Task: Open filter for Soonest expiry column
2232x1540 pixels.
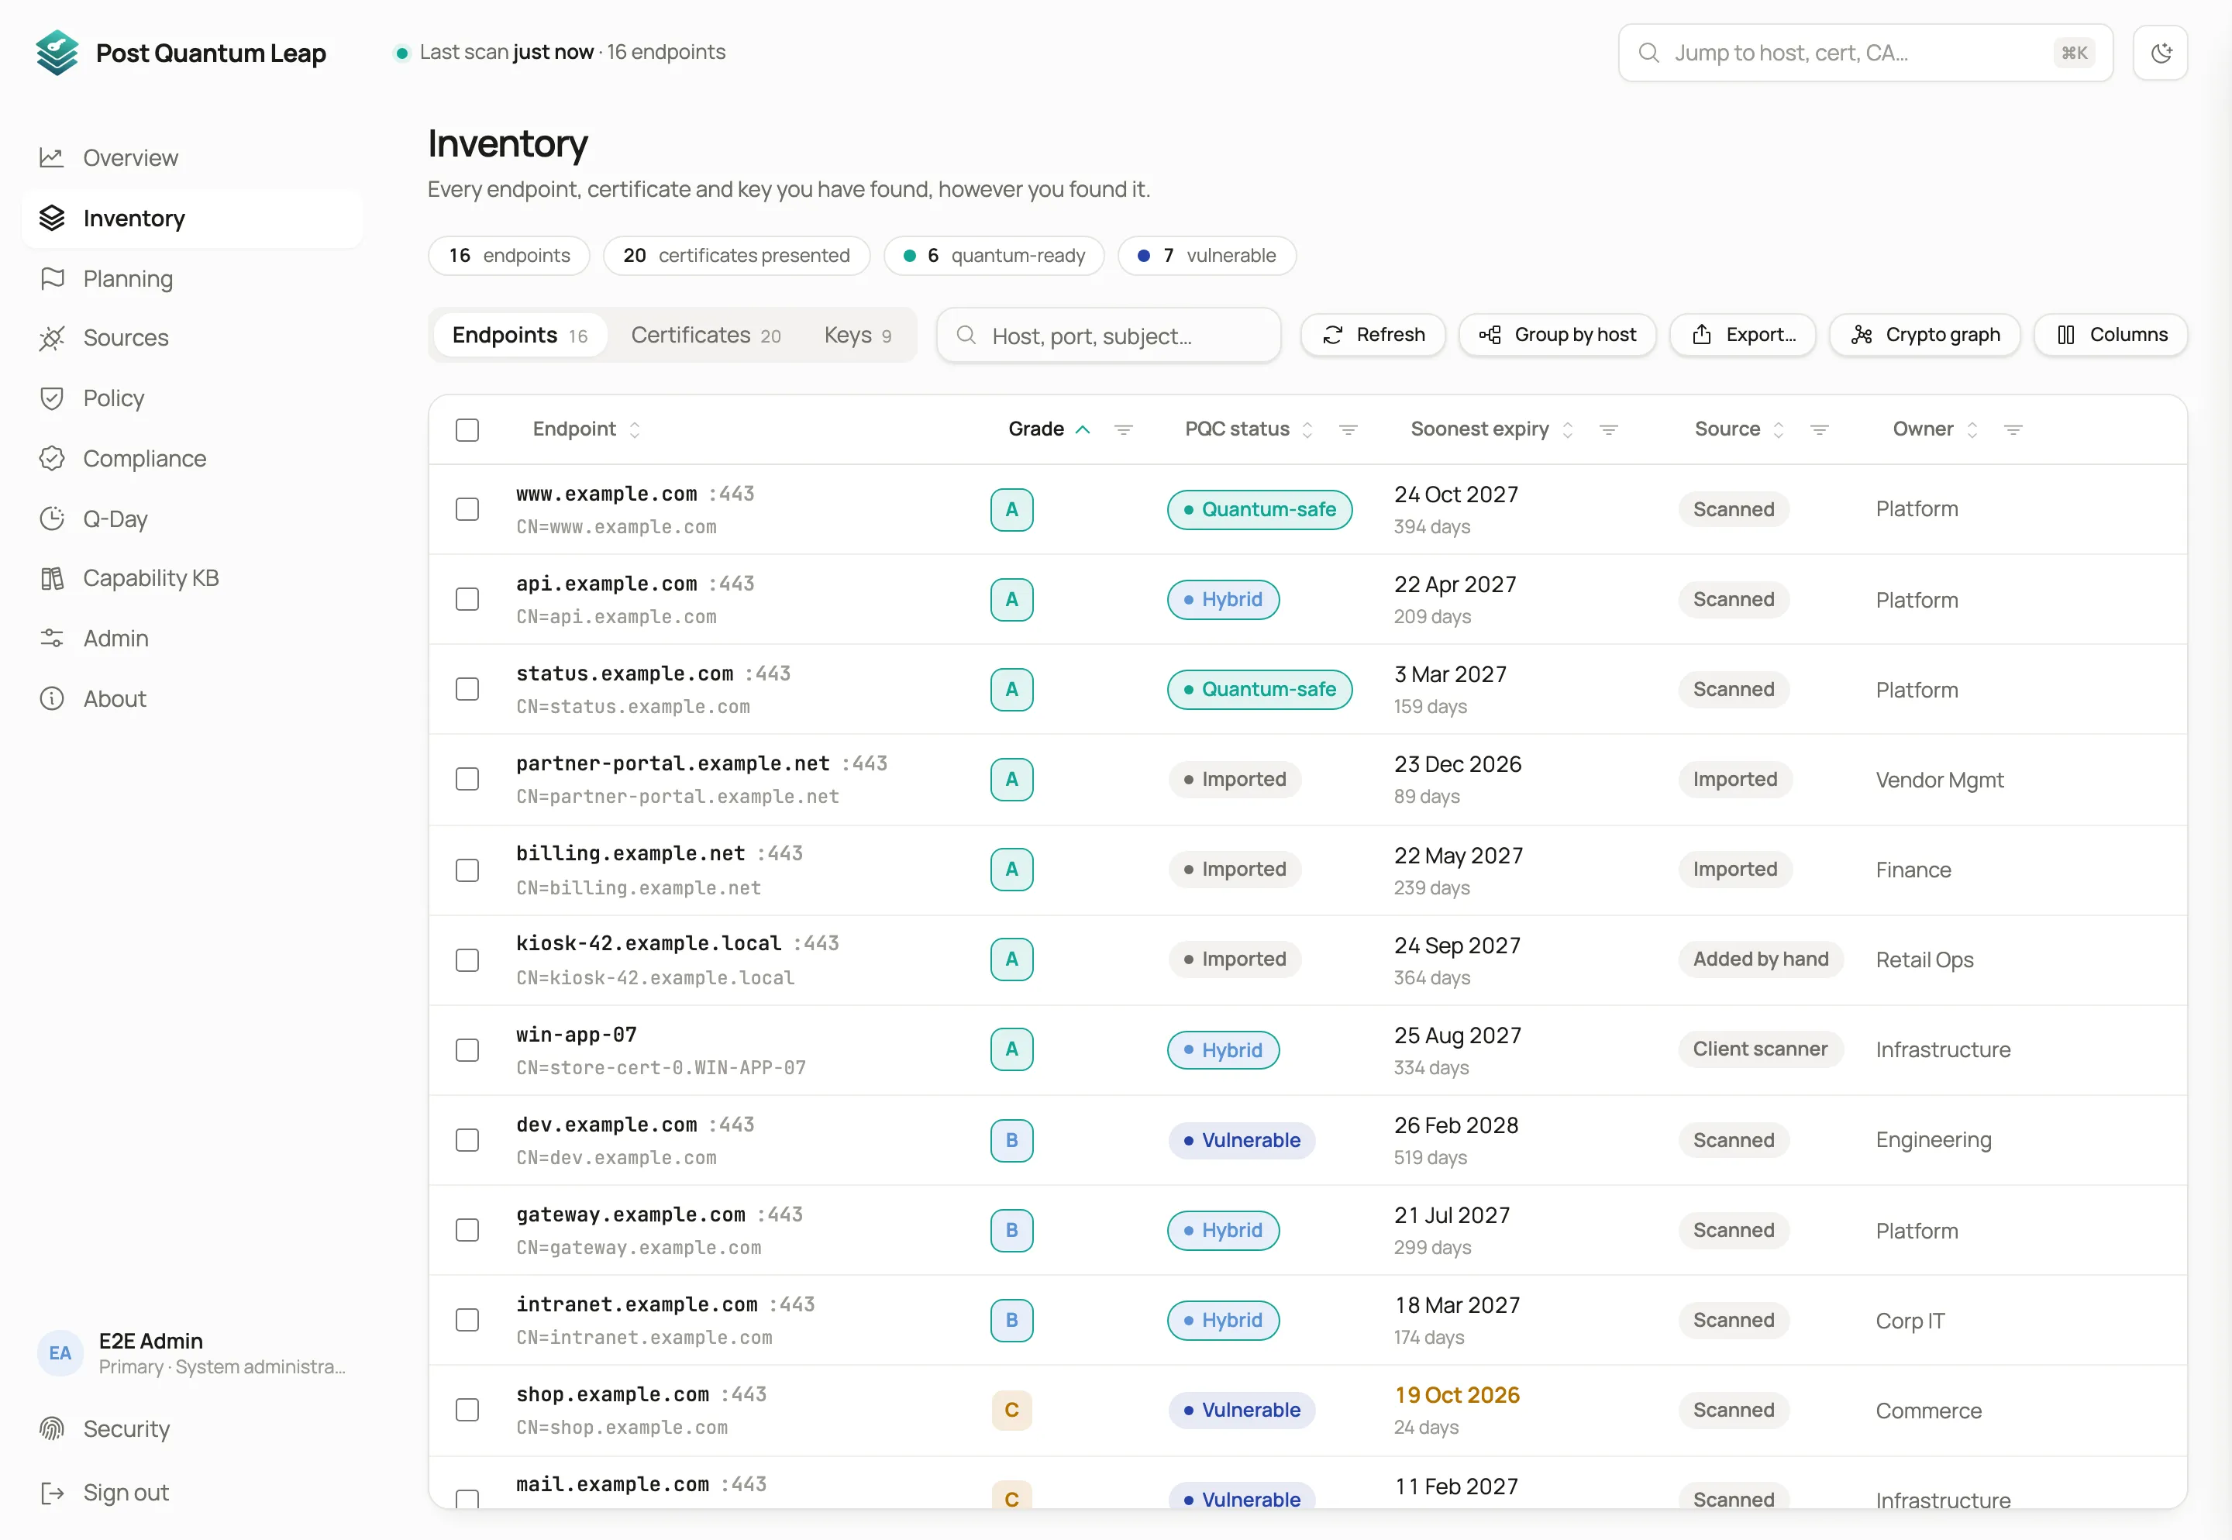Action: point(1608,429)
